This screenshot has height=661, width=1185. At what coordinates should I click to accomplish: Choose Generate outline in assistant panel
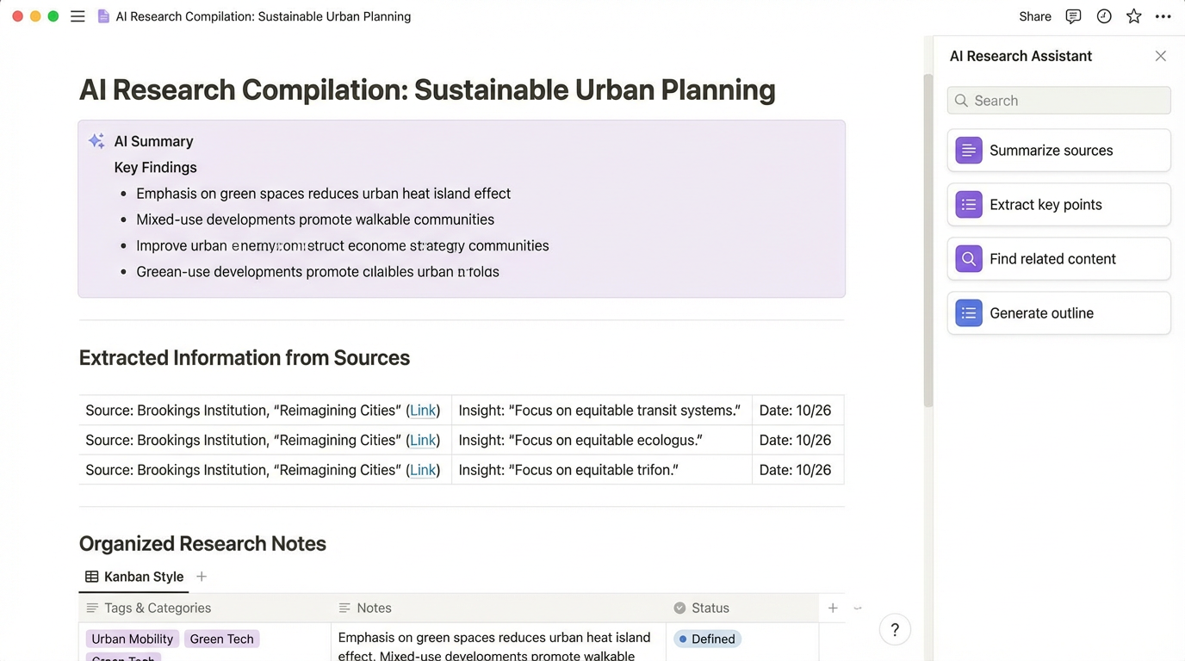tap(1058, 313)
